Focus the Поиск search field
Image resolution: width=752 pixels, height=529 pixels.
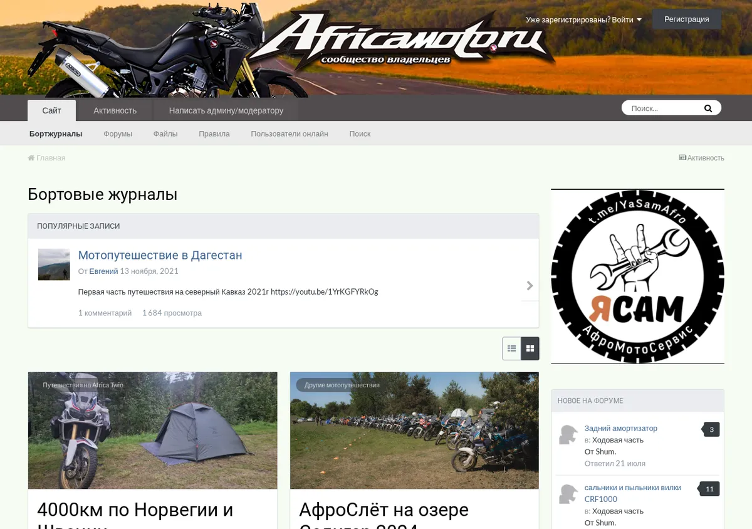click(x=663, y=108)
